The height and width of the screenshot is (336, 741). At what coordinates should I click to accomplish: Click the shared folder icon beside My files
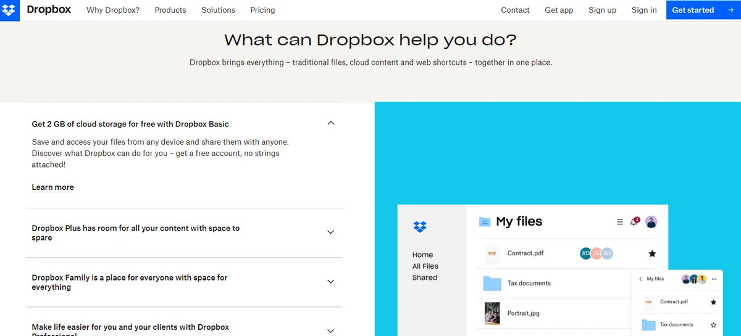485,222
